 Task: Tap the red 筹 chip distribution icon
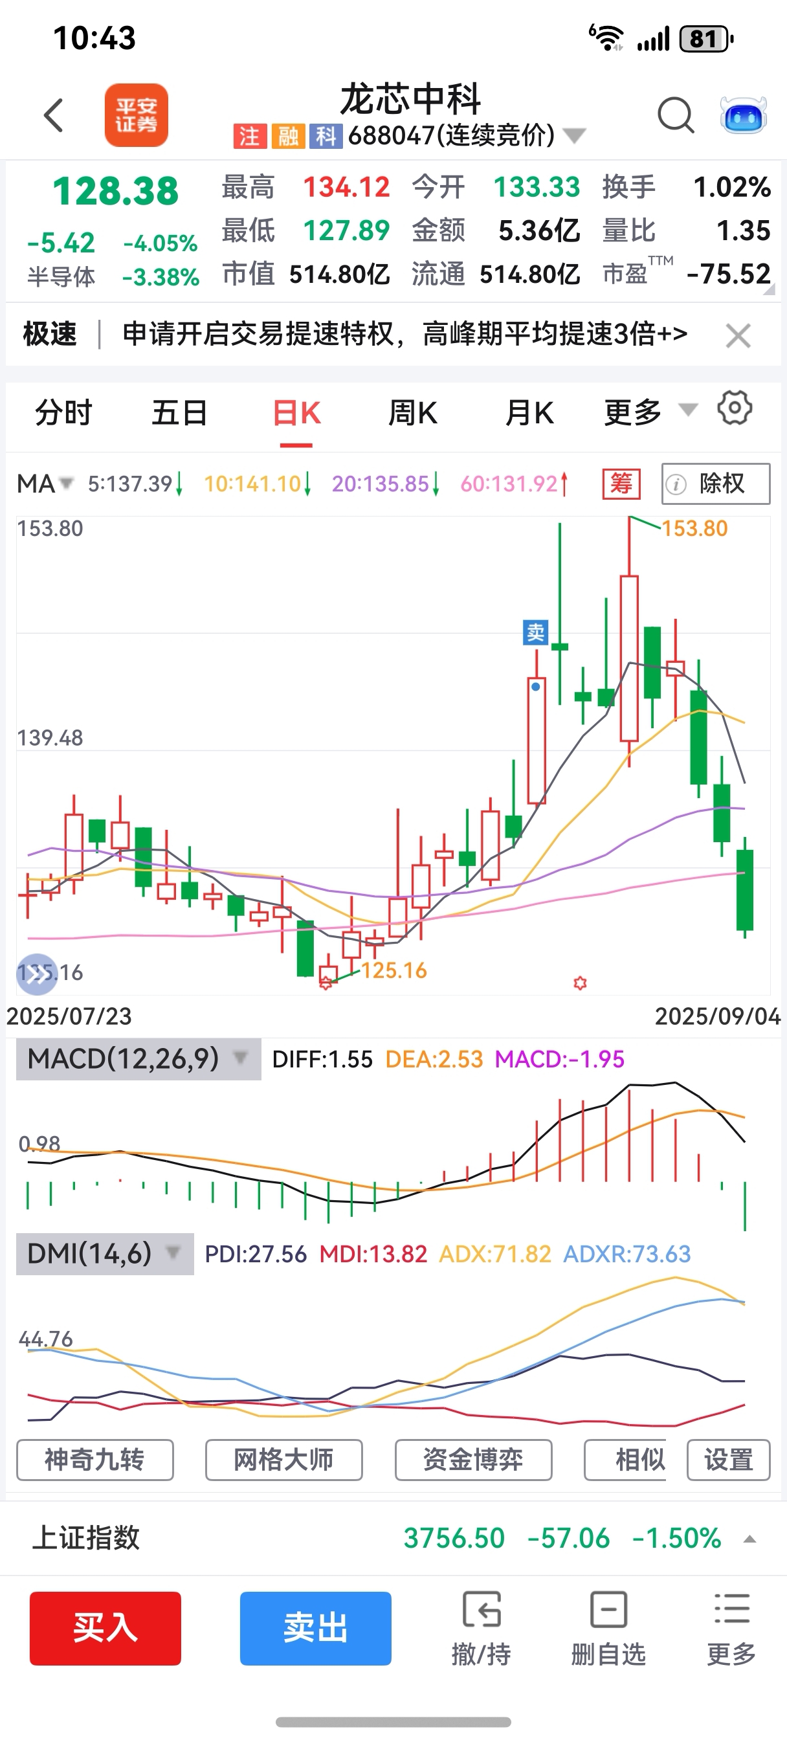[621, 484]
